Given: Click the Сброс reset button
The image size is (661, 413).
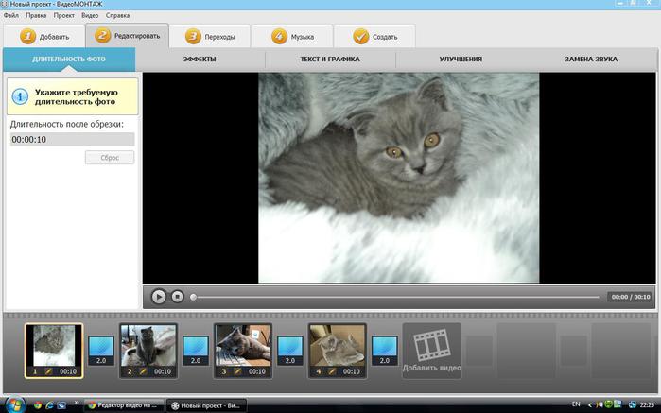Looking at the screenshot, I should point(110,158).
